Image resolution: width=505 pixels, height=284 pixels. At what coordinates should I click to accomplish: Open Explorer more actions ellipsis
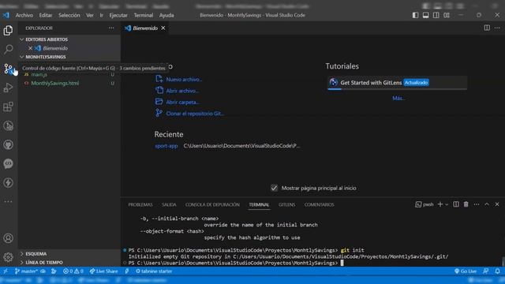[x=111, y=28]
